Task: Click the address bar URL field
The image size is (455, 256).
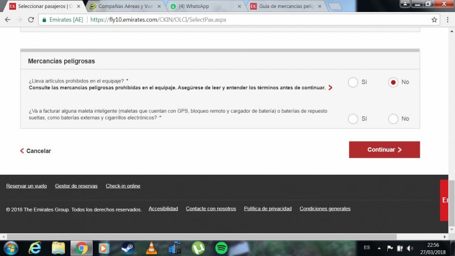Action: [227, 19]
